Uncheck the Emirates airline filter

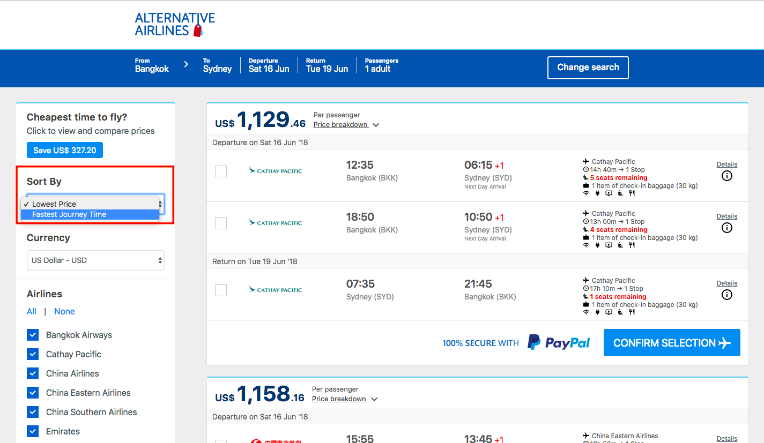[33, 431]
